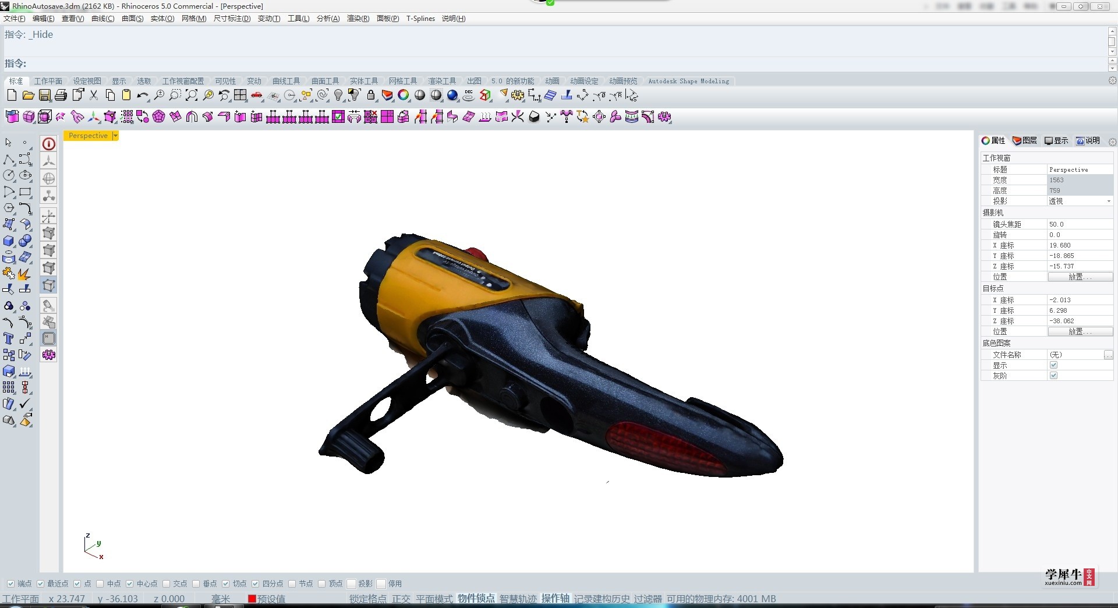Viewport: 1118px width, 608px height.
Task: Select the Explode tool in the sidebar
Action: click(25, 273)
